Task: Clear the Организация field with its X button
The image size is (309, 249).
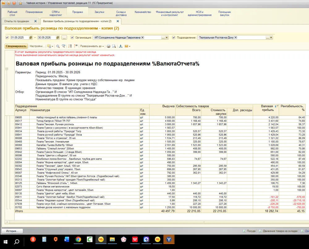Action: (167, 38)
